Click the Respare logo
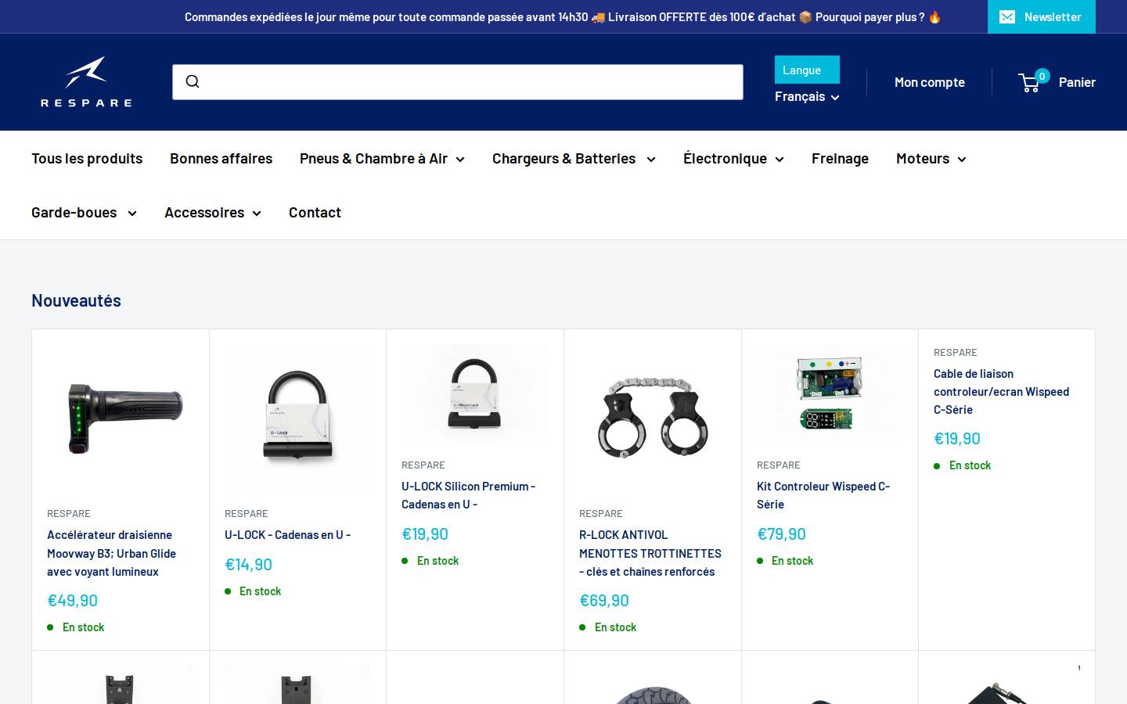Image resolution: width=1127 pixels, height=704 pixels. 86,81
